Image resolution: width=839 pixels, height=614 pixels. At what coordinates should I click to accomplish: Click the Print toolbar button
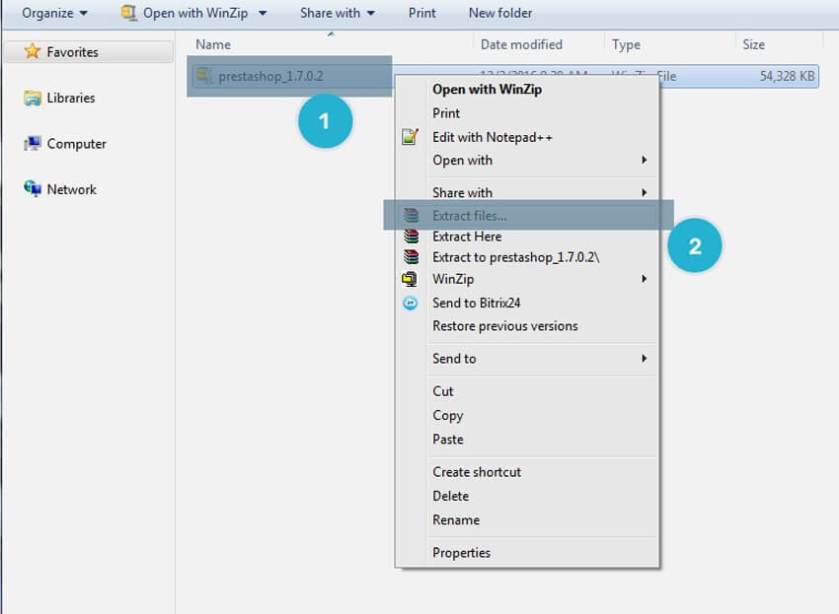pyautogui.click(x=421, y=13)
